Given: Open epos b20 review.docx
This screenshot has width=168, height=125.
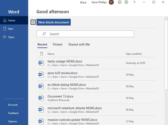Looking at the screenshot, I should click(96, 75).
